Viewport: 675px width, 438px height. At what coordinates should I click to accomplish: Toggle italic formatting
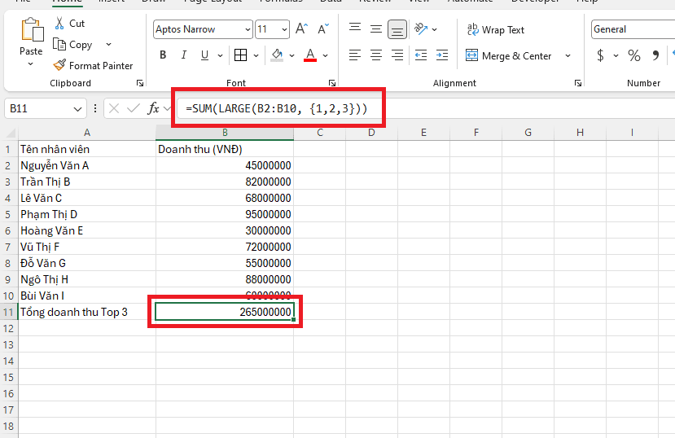[184, 55]
